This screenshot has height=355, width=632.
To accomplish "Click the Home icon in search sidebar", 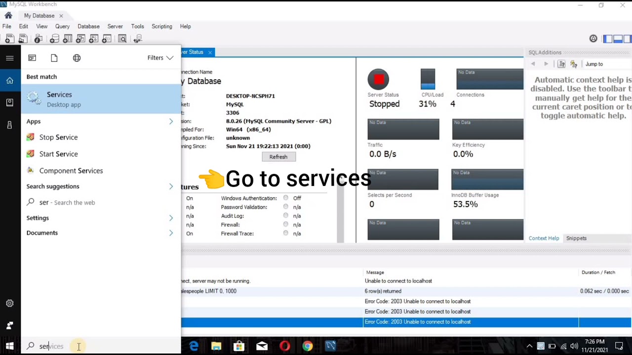I will [x=10, y=81].
